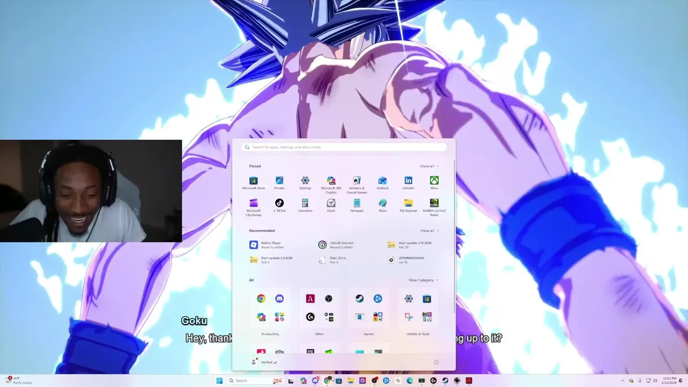This screenshot has width=688, height=387.
Task: Open the Other category folder
Action: 319,334
